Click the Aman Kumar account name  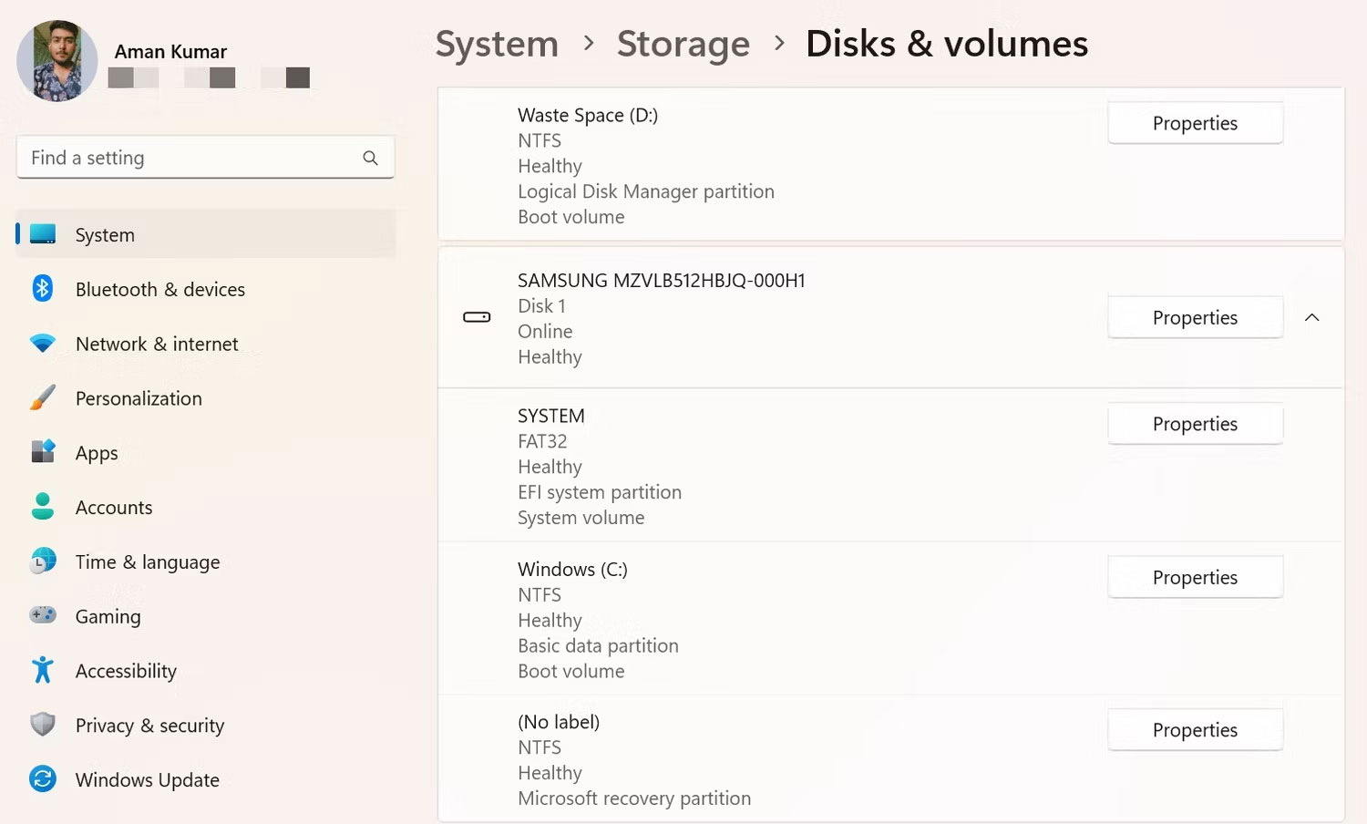(170, 52)
